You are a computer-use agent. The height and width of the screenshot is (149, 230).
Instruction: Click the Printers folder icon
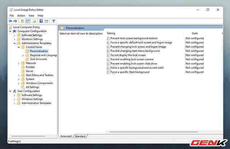23,67
